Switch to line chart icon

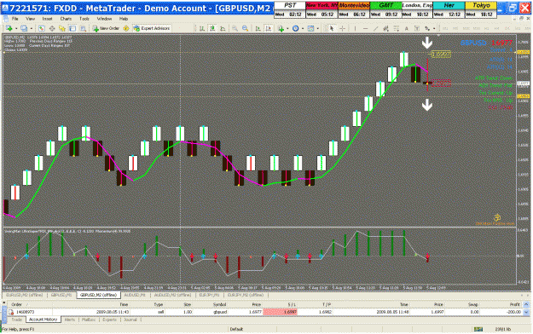point(223,28)
